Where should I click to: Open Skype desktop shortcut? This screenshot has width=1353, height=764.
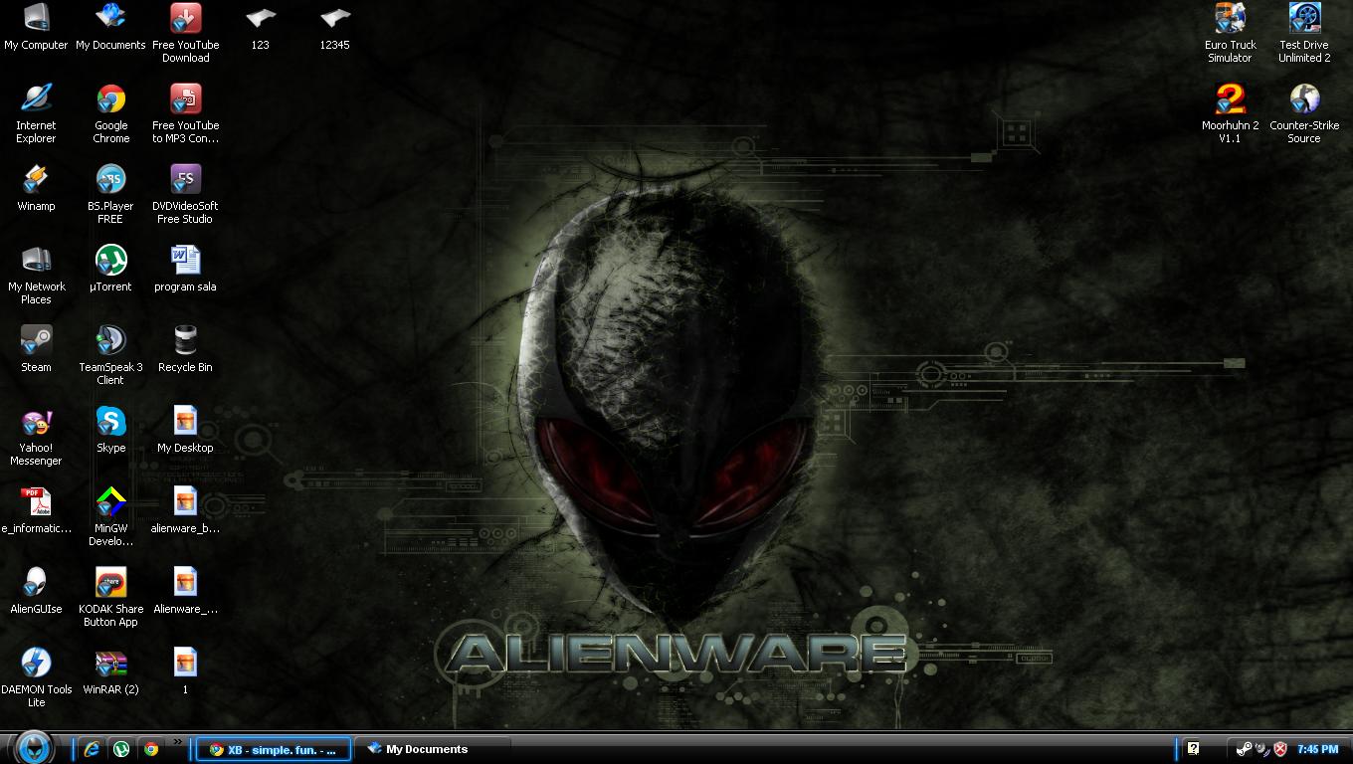(110, 430)
